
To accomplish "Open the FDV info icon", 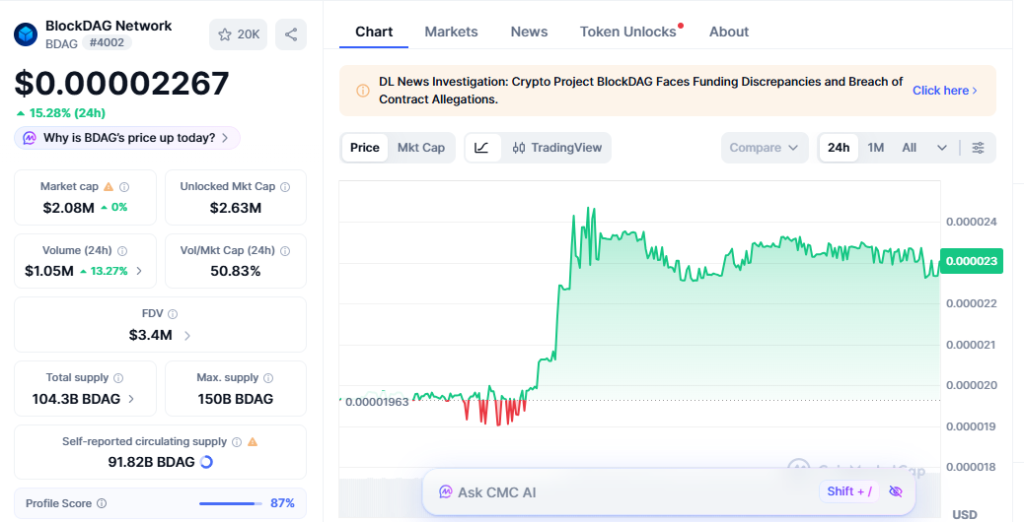I will click(x=173, y=314).
